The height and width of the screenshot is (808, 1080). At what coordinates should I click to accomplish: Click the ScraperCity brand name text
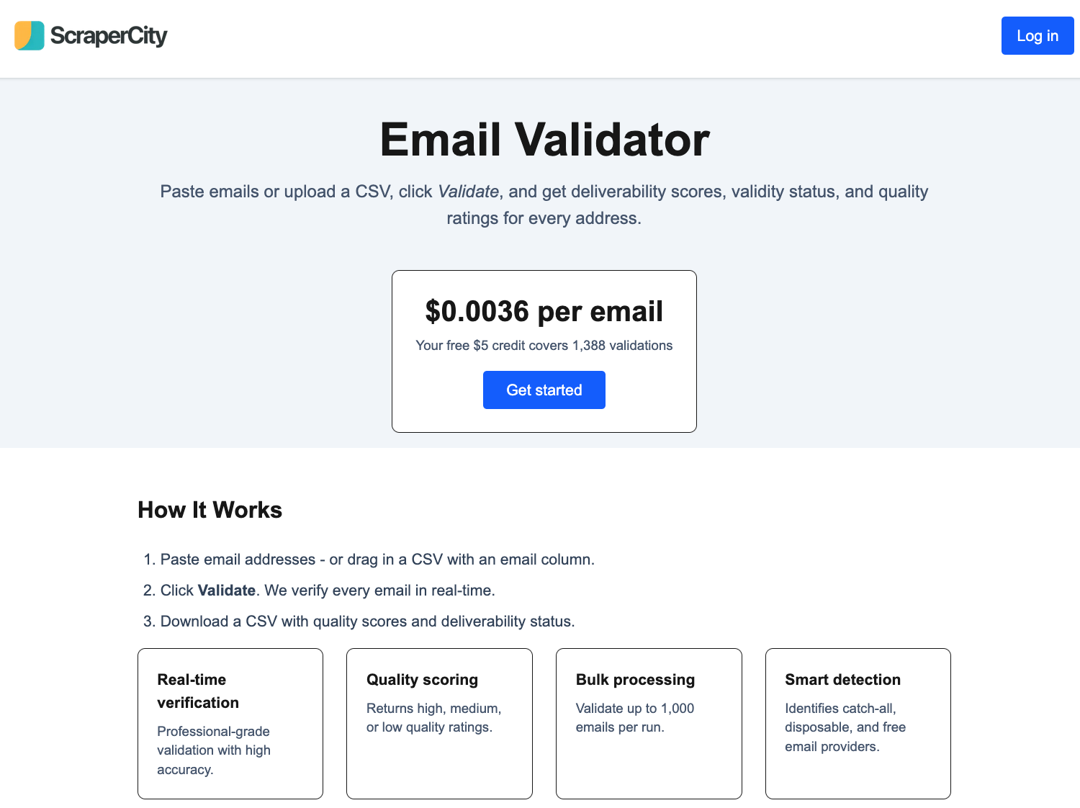tap(109, 36)
